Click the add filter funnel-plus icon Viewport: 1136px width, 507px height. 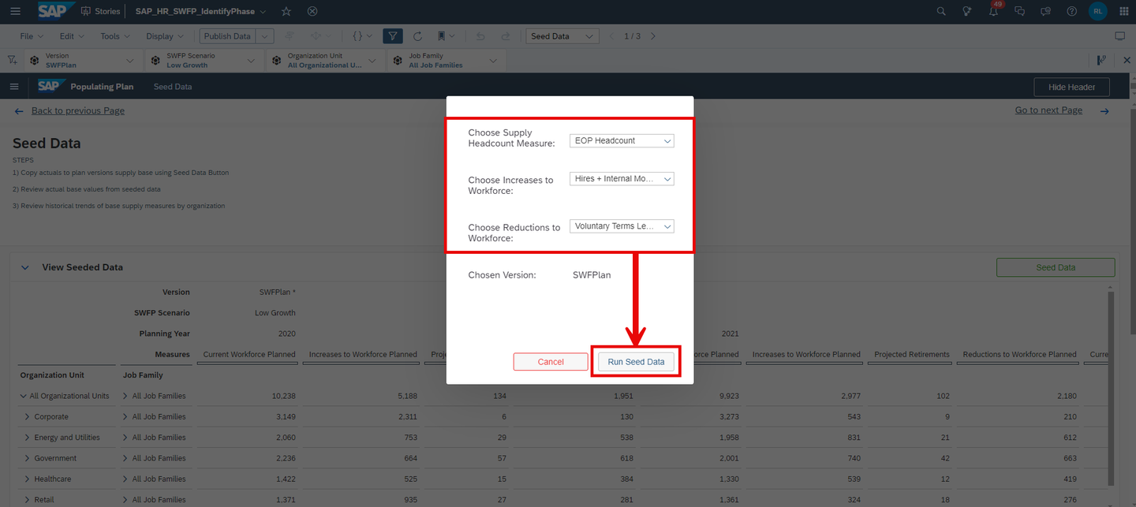(x=12, y=61)
